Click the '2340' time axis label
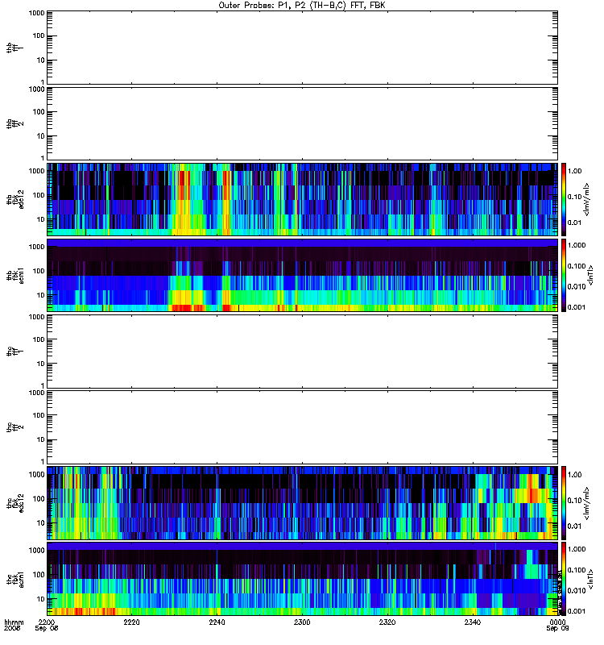604x645 pixels. point(473,622)
